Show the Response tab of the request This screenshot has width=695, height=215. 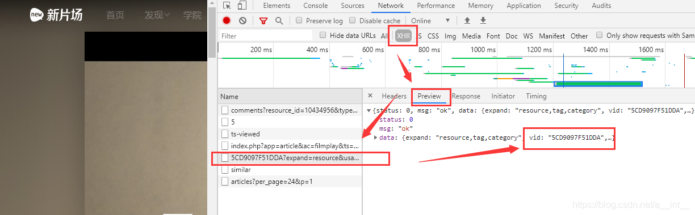click(466, 96)
